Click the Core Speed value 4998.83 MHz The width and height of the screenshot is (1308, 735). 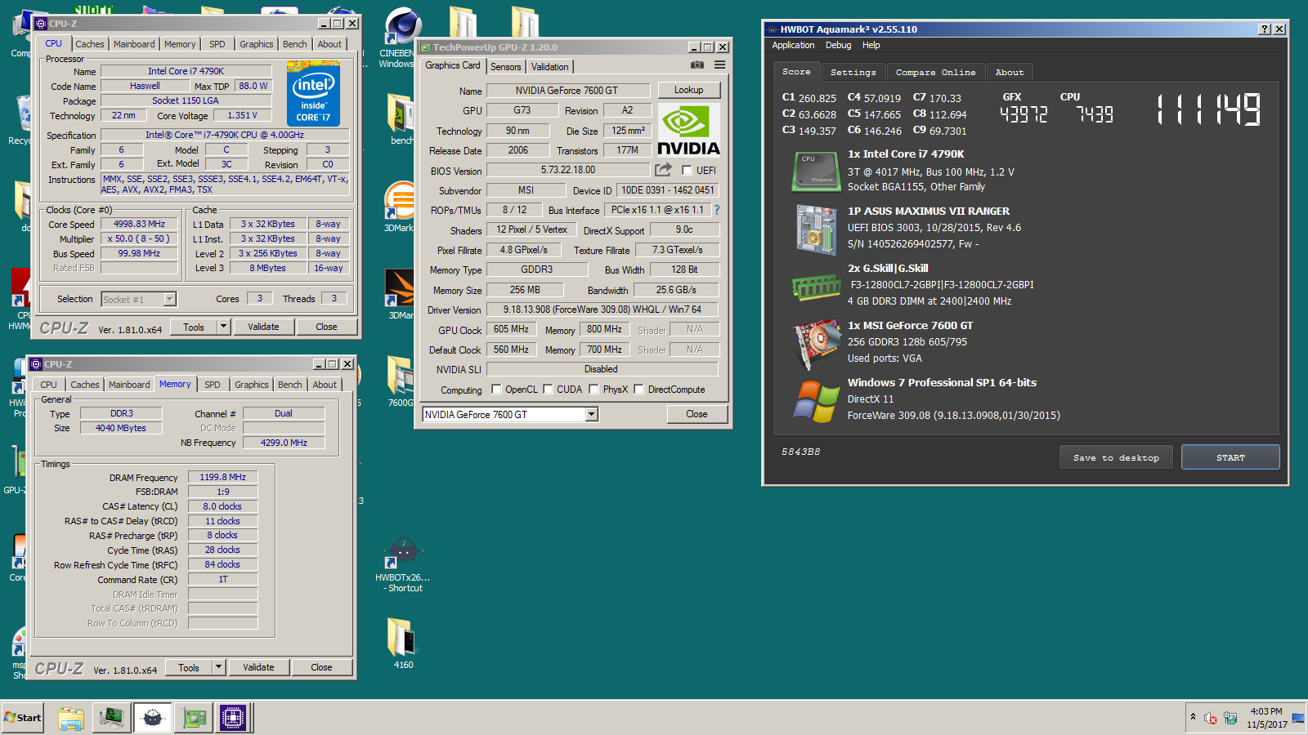coord(139,224)
